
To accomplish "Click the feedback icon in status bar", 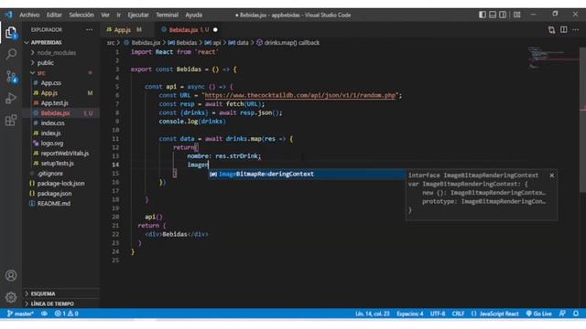I will [562, 313].
